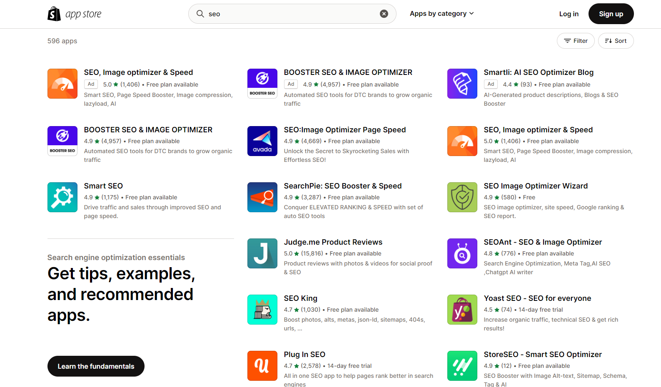
Task: Open the Log in link
Action: [569, 14]
